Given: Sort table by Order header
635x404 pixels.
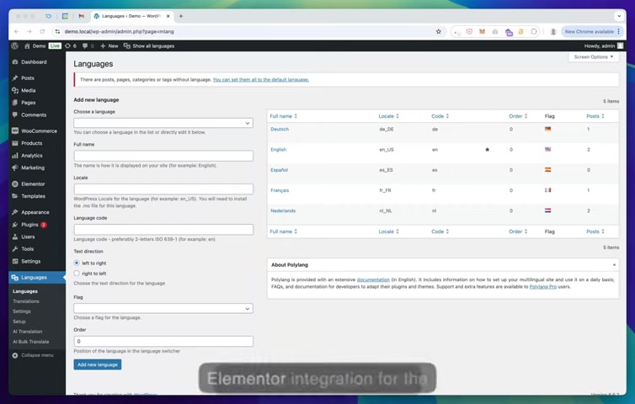Looking at the screenshot, I should [x=518, y=116].
